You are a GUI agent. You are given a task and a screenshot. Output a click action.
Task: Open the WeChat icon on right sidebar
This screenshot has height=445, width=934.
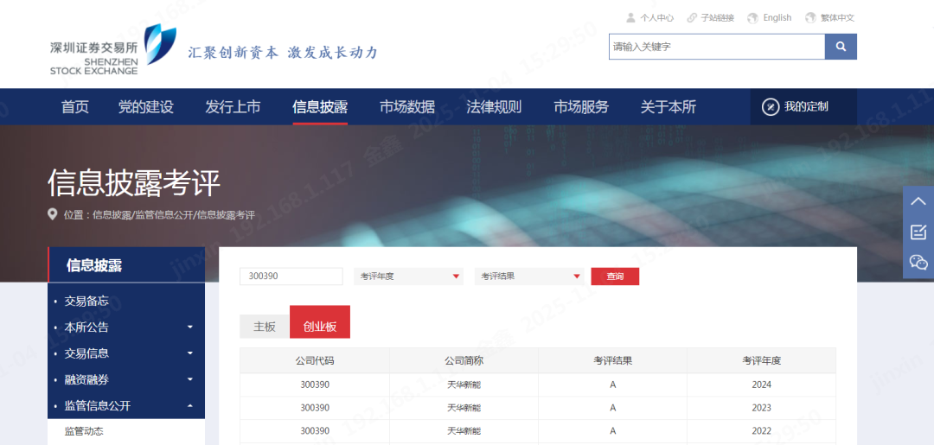click(x=918, y=262)
